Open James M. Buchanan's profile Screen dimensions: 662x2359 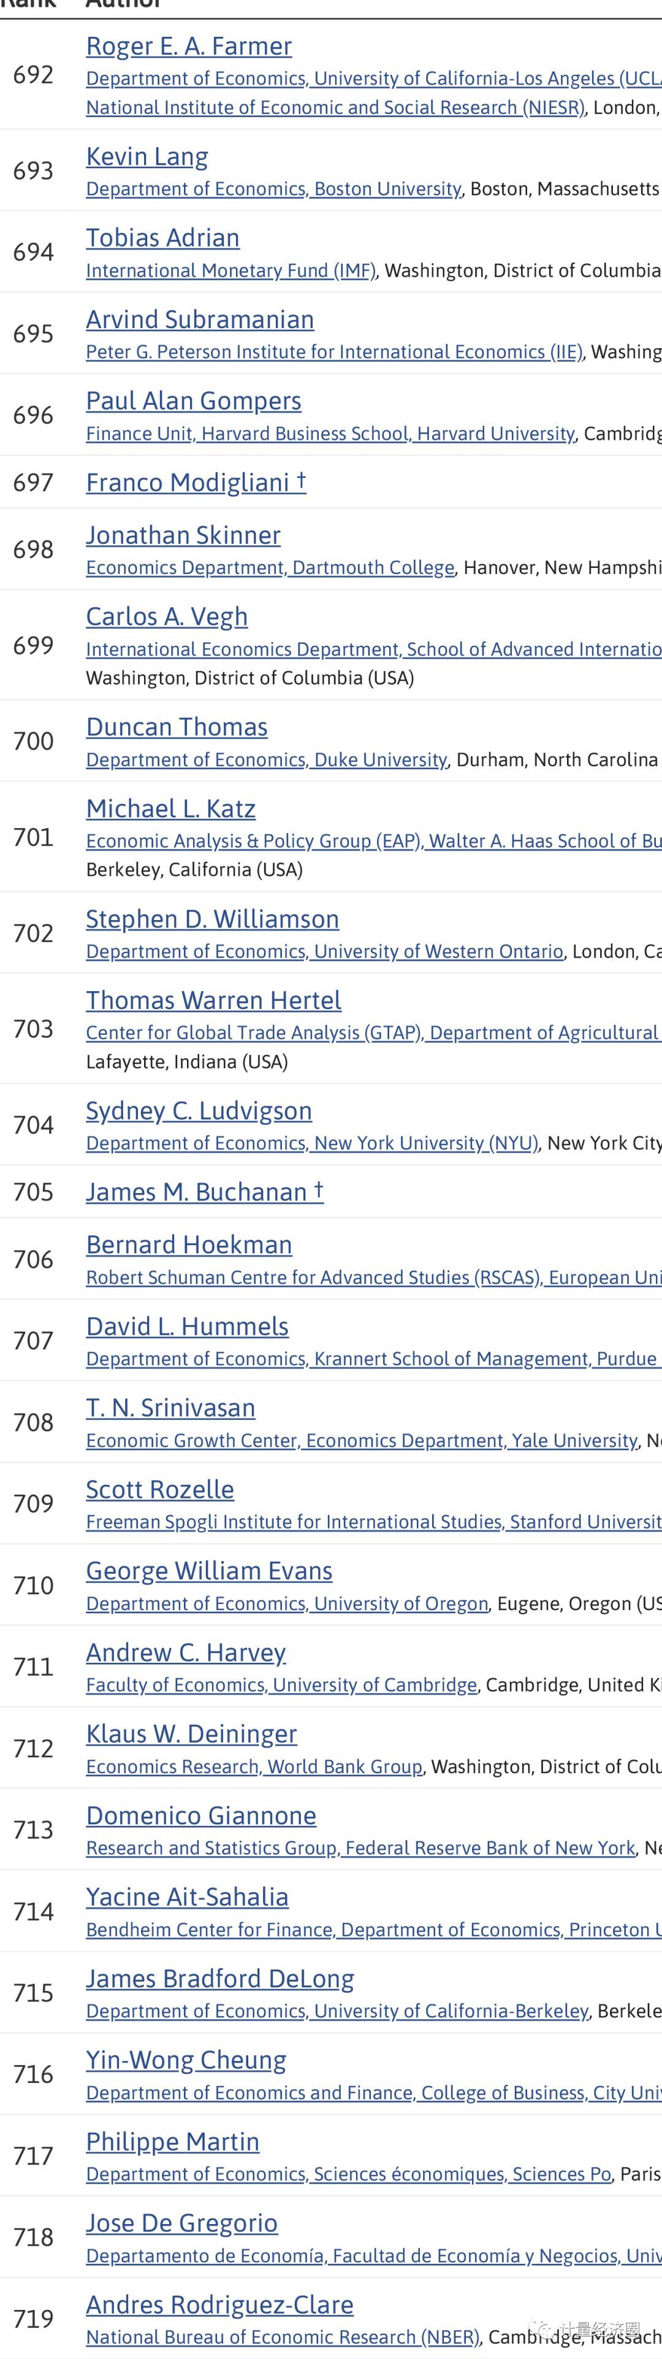196,1191
